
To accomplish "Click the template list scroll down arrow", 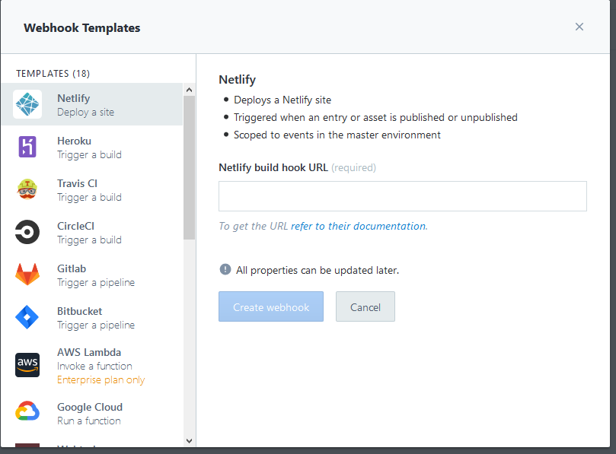I will point(189,440).
